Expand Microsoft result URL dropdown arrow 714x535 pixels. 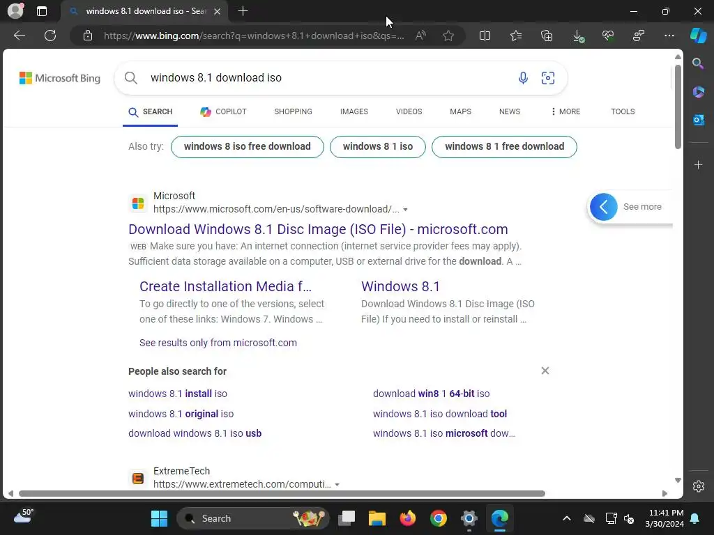pyautogui.click(x=405, y=210)
